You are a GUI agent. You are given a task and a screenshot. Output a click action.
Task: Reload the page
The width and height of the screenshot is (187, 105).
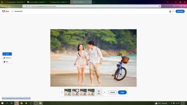pos(9,6)
